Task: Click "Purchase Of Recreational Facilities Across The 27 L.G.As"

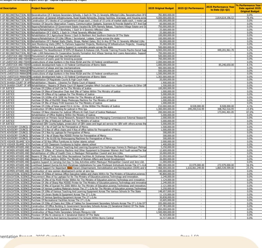Action: pyautogui.click(x=61, y=200)
